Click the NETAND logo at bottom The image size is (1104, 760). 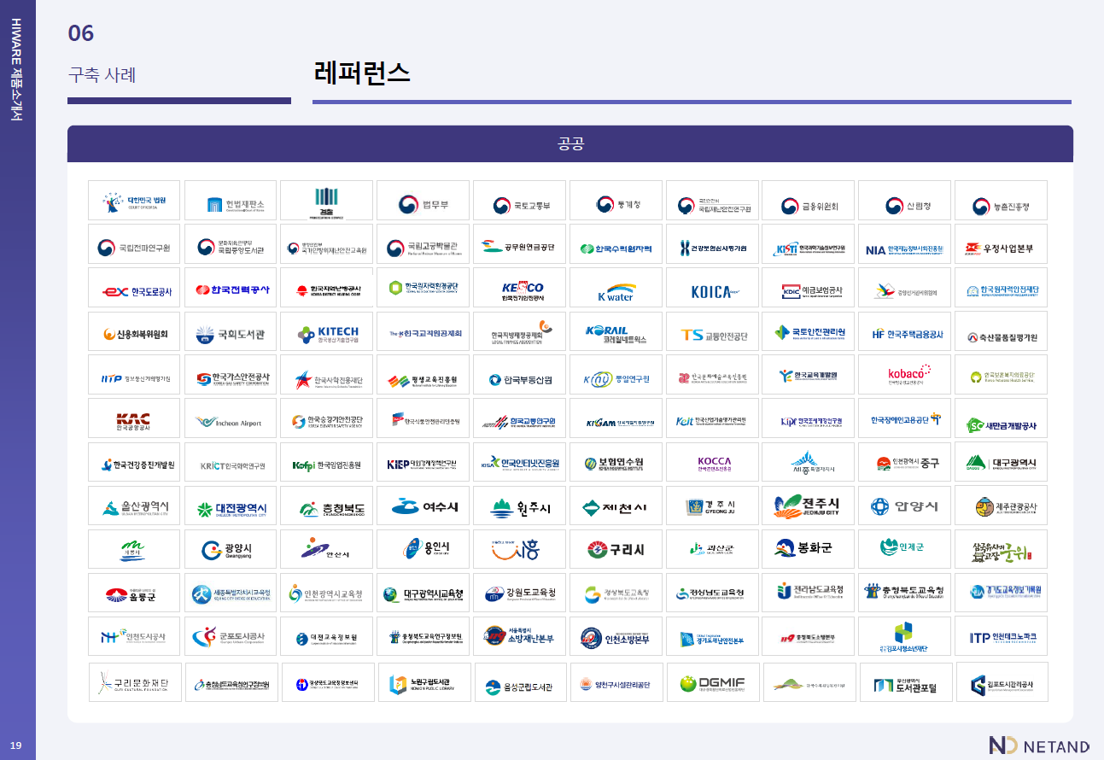[x=1039, y=745]
